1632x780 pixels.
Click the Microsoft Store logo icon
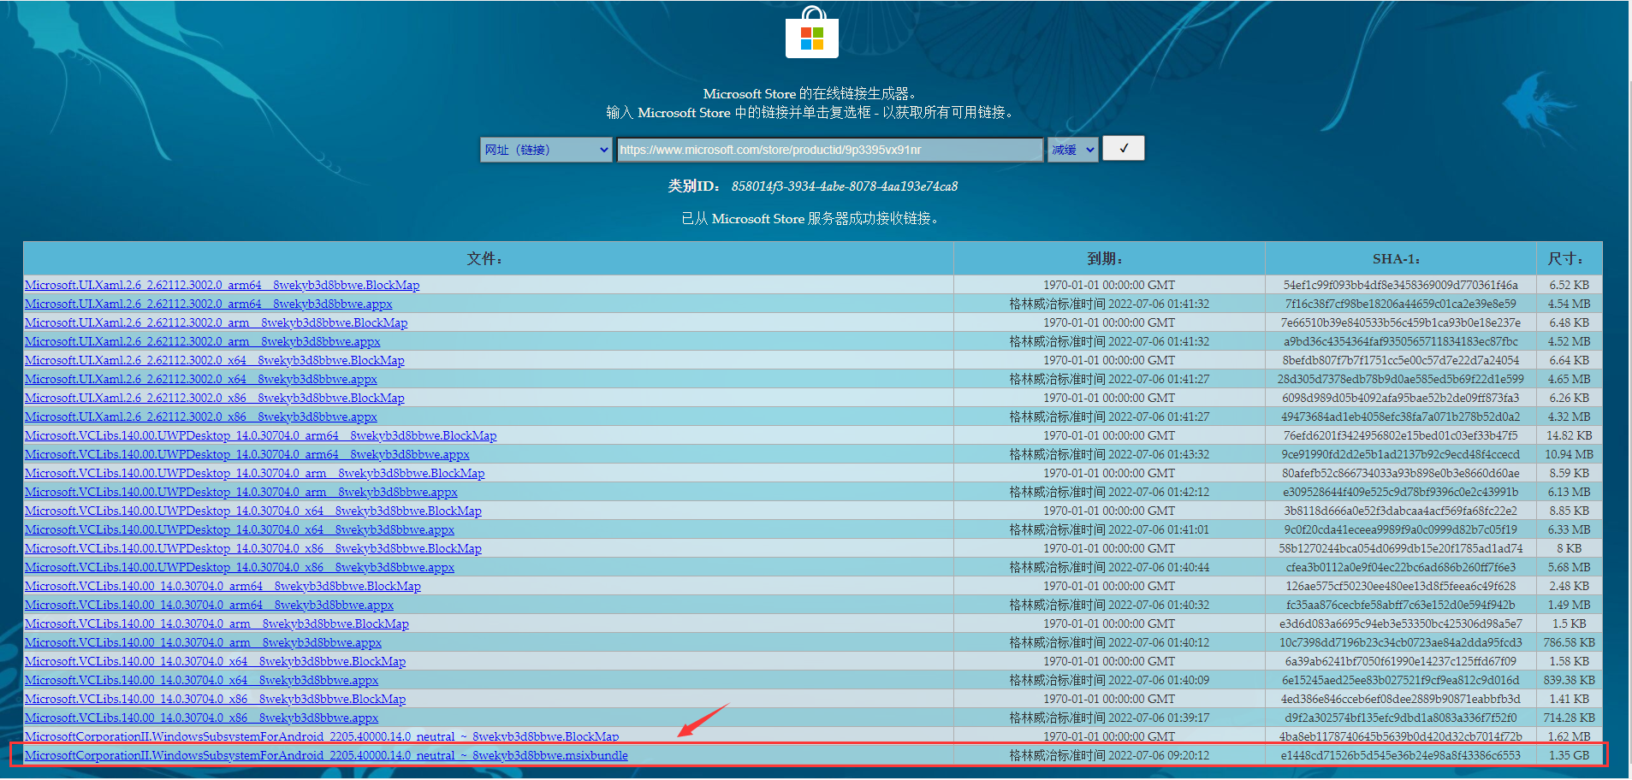(x=811, y=33)
